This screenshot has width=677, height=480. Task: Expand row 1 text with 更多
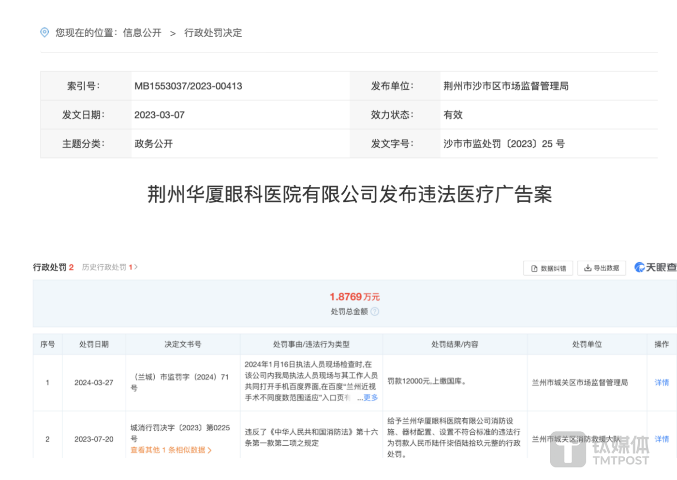pyautogui.click(x=370, y=397)
